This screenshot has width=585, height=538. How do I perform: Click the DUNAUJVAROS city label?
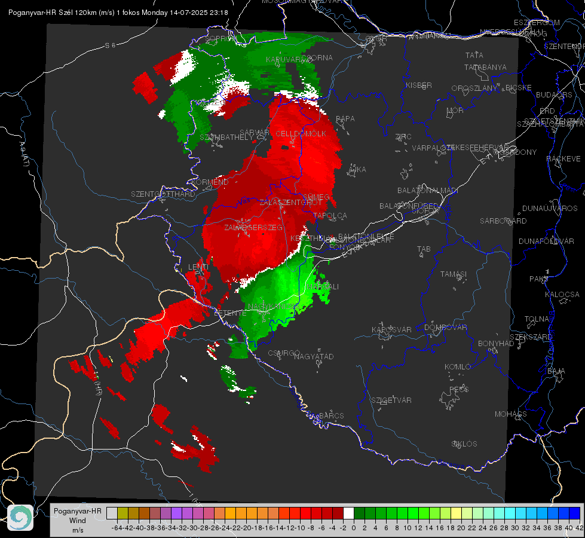[550, 209]
